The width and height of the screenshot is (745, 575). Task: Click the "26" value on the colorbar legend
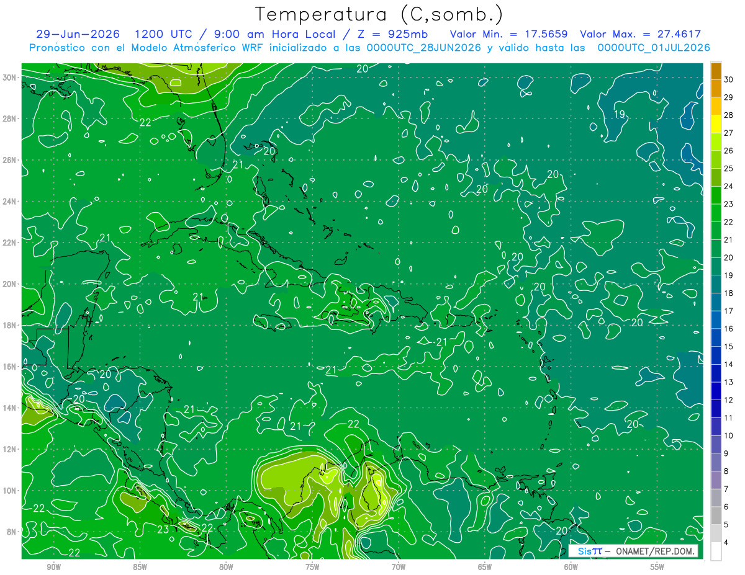pos(729,151)
